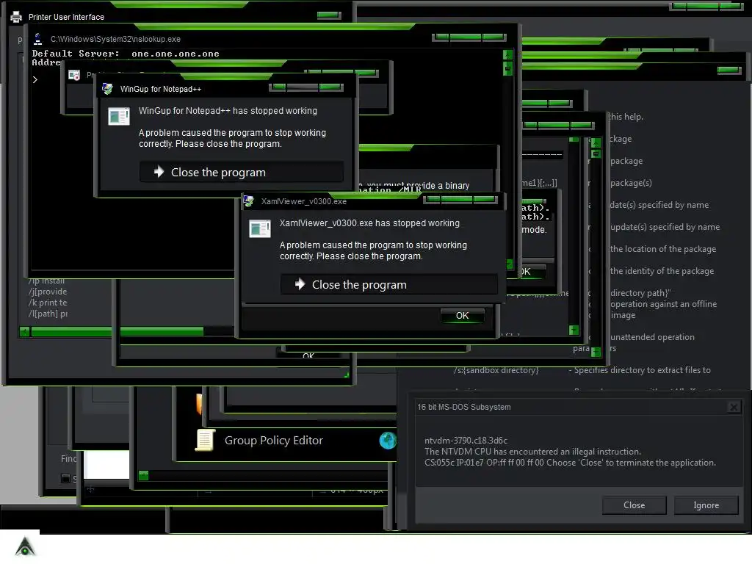Click the white input field next to Find
This screenshot has width=752, height=564.
coord(106,464)
